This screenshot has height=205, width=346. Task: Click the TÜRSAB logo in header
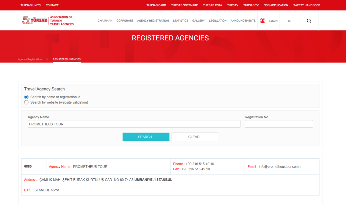(x=48, y=20)
